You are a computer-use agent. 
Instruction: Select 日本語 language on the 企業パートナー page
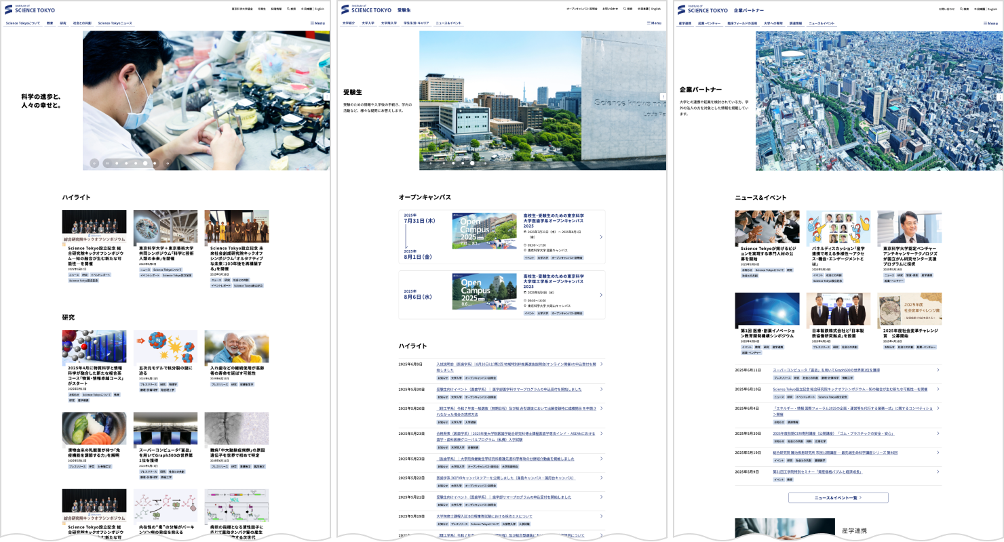[981, 9]
